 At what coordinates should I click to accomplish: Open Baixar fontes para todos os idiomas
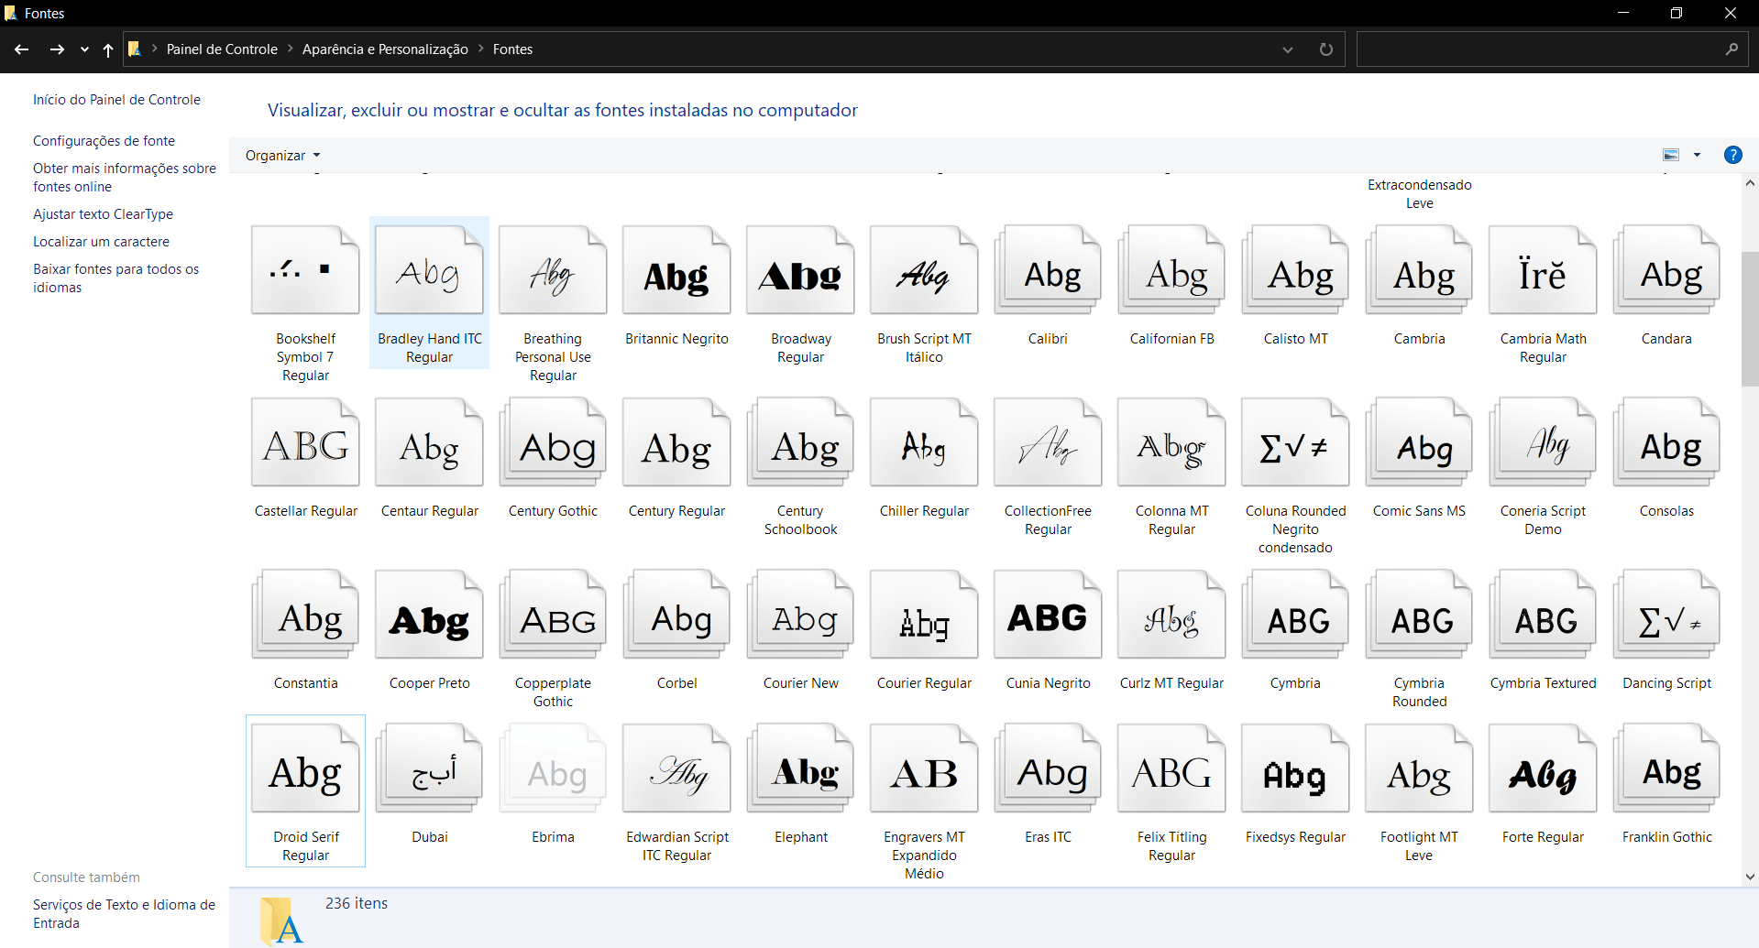click(115, 278)
